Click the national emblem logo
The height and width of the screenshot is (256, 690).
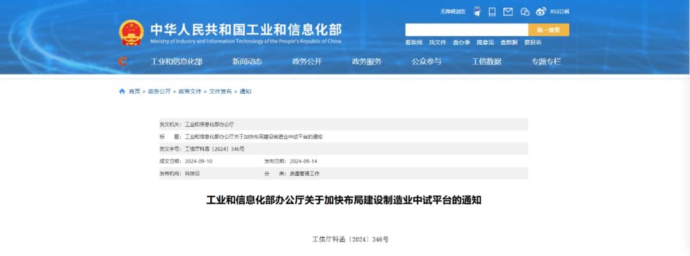coord(131,33)
